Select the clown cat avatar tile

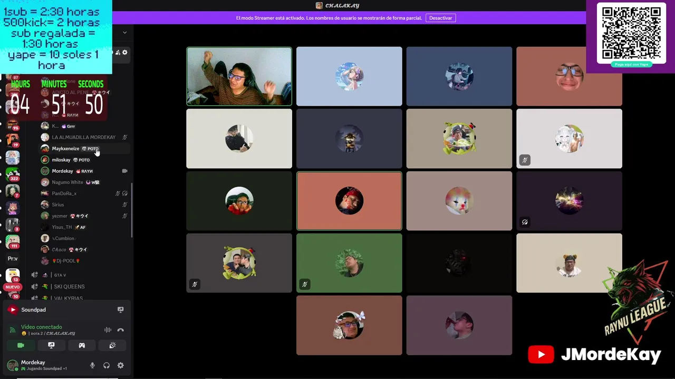pyautogui.click(x=459, y=201)
